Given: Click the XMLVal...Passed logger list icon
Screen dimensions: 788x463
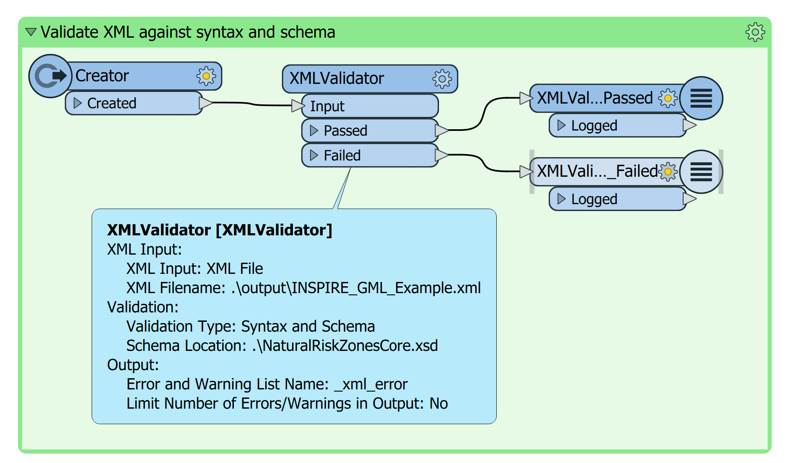Looking at the screenshot, I should pyautogui.click(x=701, y=98).
